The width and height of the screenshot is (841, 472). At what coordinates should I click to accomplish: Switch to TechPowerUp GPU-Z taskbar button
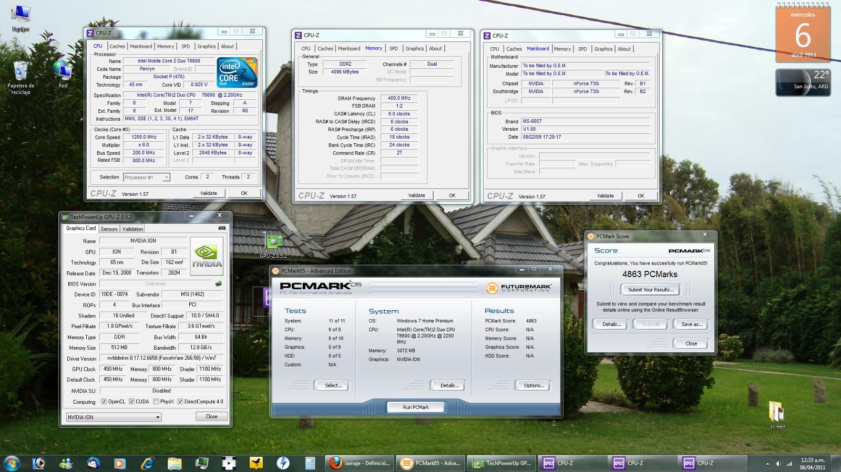pyautogui.click(x=501, y=463)
